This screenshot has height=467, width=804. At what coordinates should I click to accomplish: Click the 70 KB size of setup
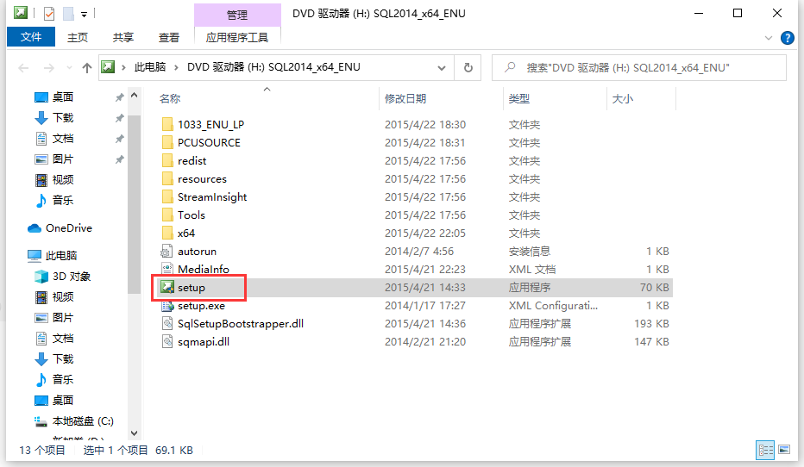click(x=654, y=287)
